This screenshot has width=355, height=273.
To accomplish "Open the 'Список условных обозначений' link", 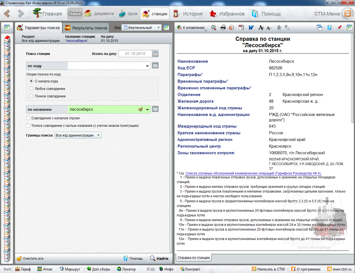I will (253, 173).
